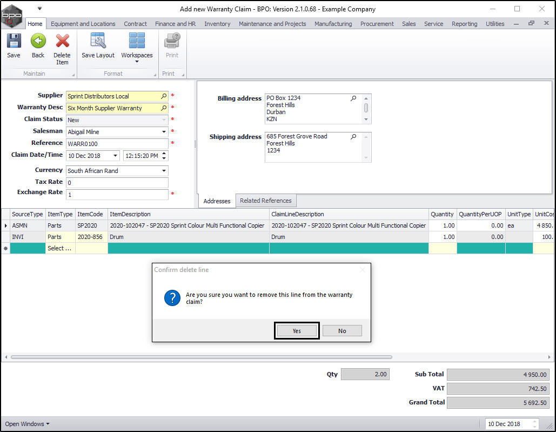Expand the Currency dropdown

(x=164, y=171)
